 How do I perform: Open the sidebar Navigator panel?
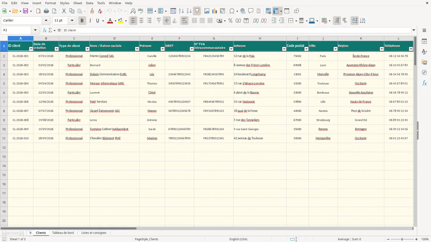click(424, 72)
